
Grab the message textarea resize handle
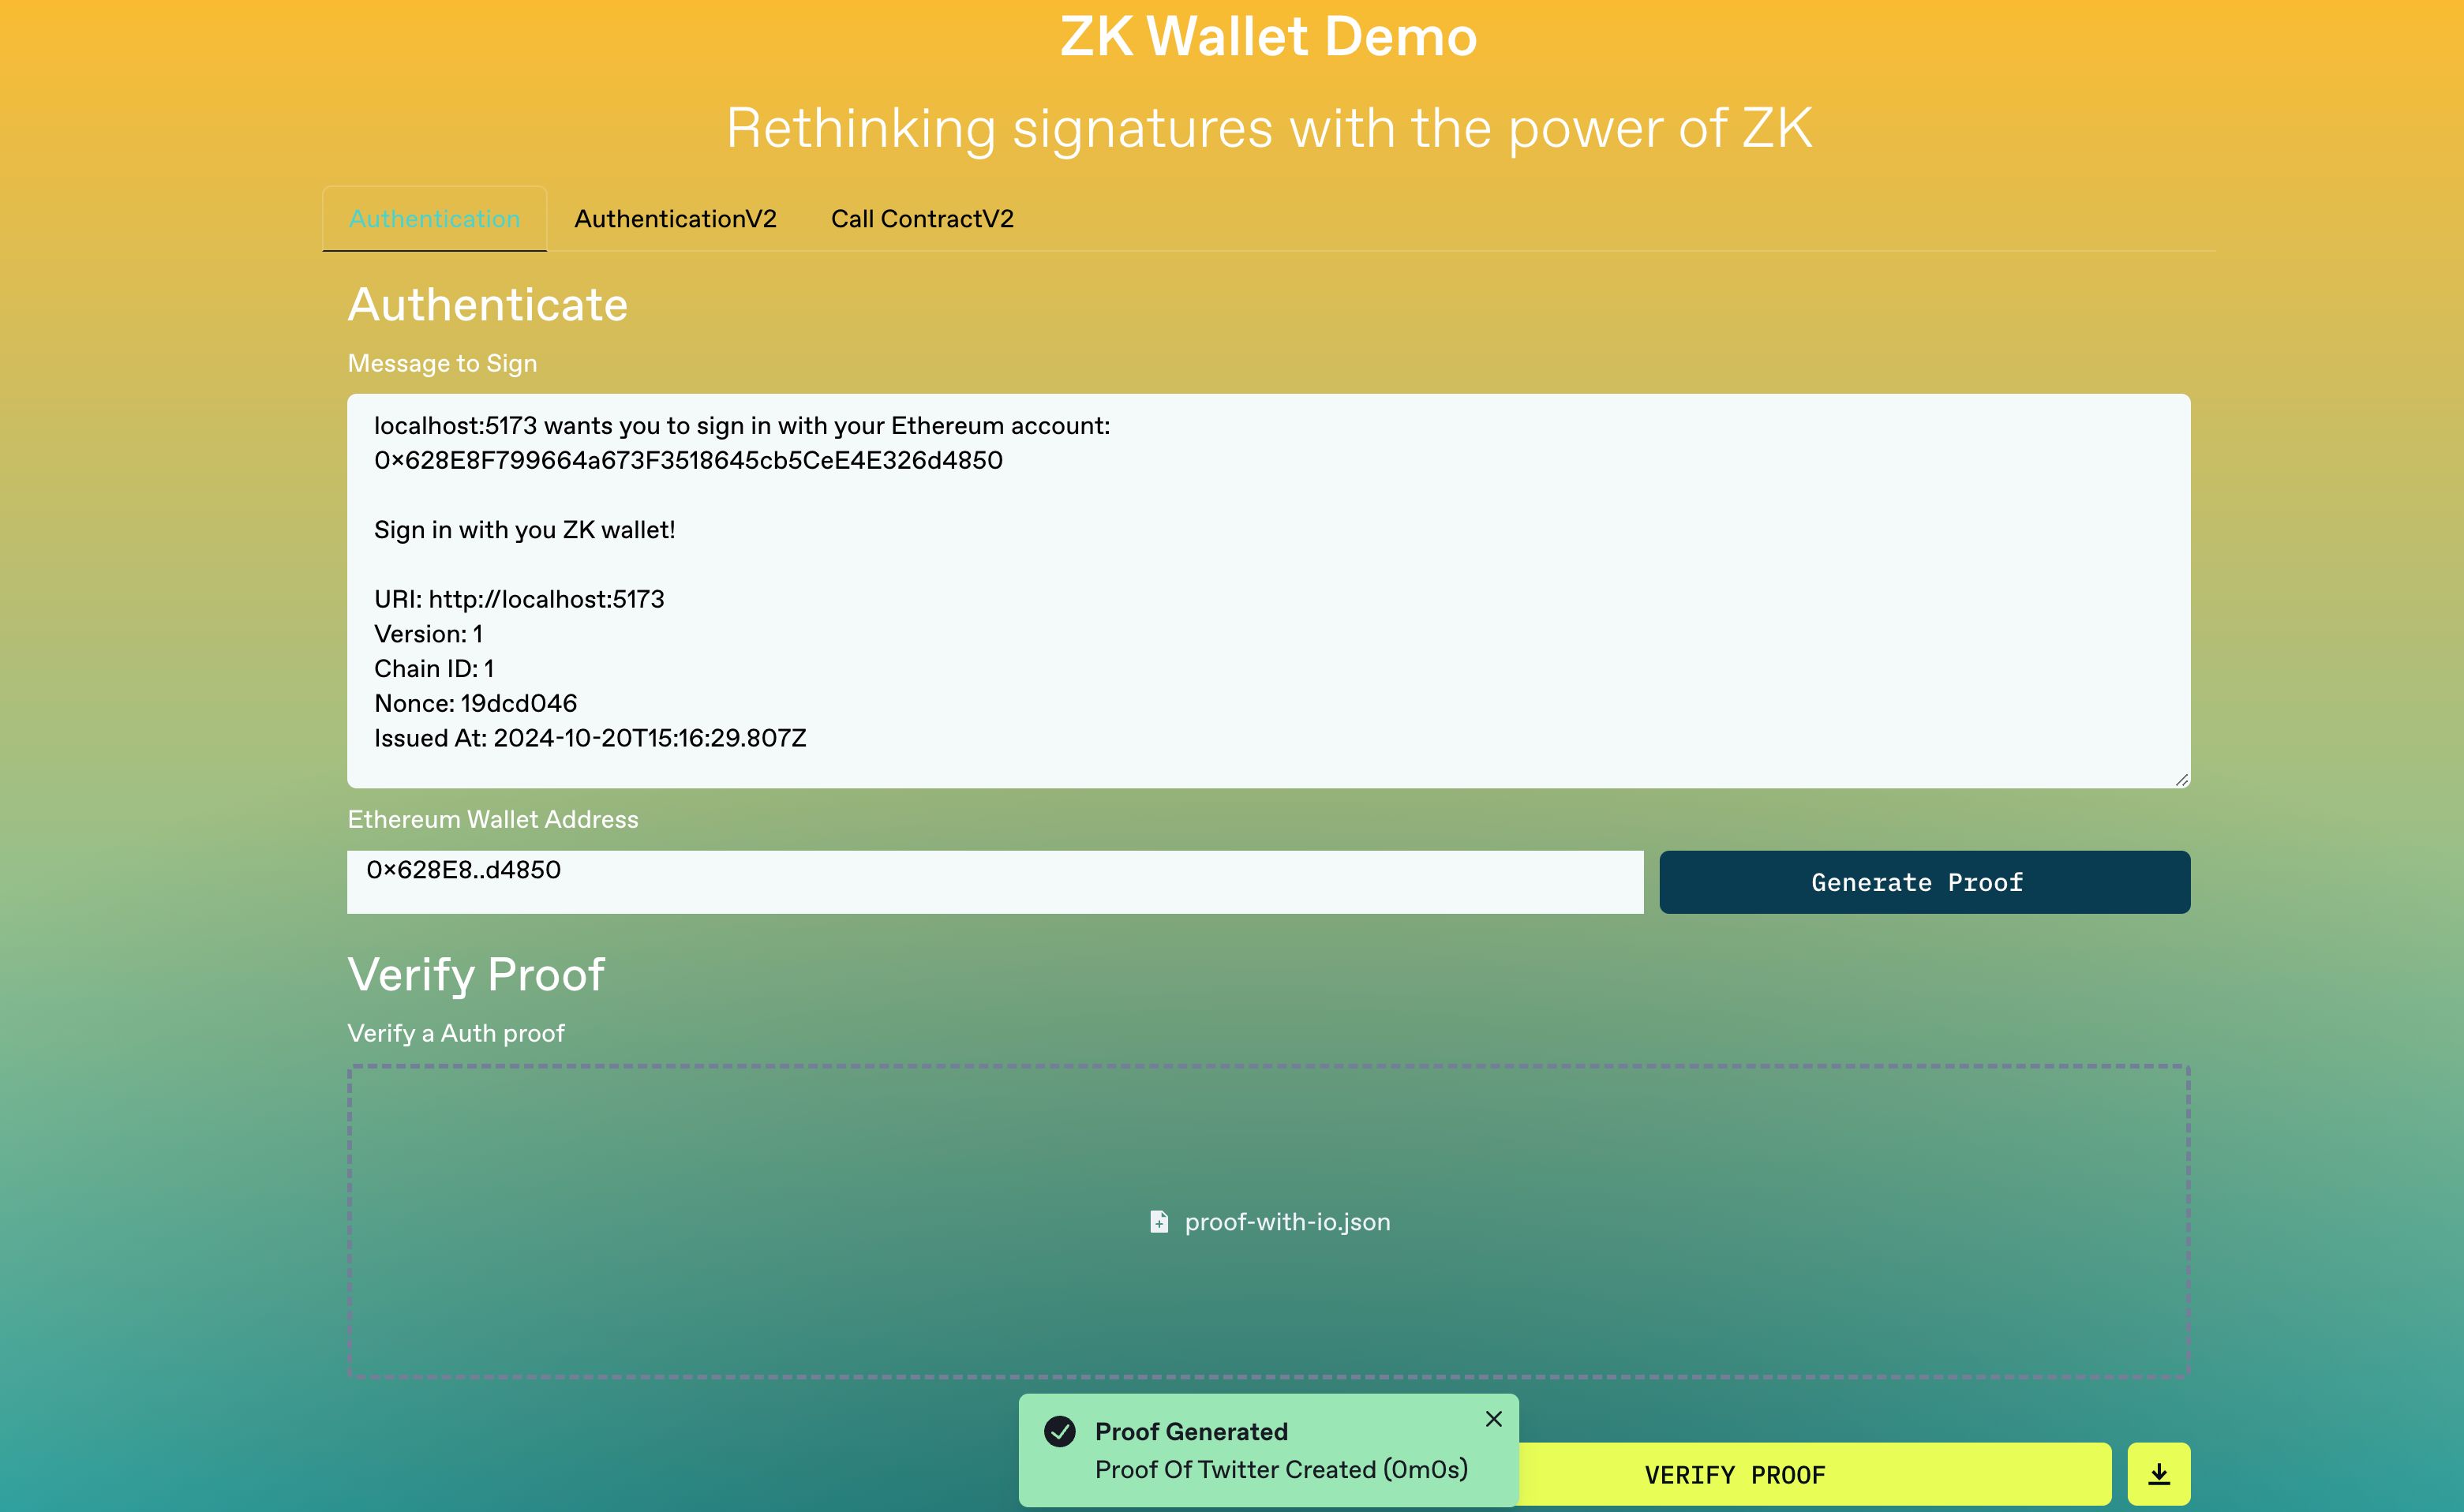pyautogui.click(x=2181, y=779)
